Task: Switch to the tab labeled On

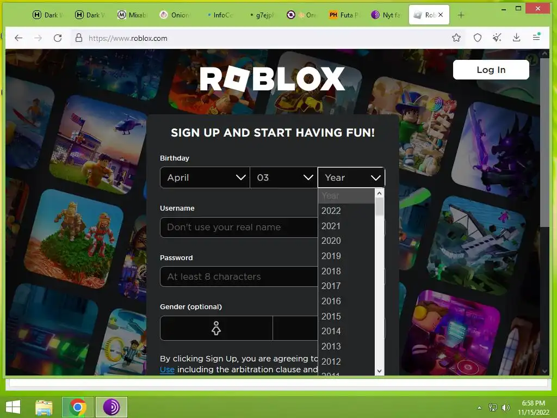Action: click(x=302, y=15)
